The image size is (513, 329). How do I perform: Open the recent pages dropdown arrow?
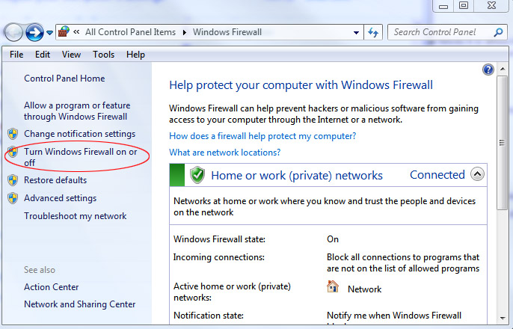[49, 33]
